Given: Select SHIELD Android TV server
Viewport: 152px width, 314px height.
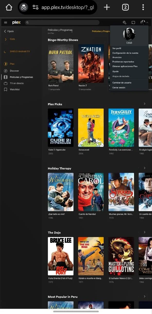Looking at the screenshot, I should 20,51.
